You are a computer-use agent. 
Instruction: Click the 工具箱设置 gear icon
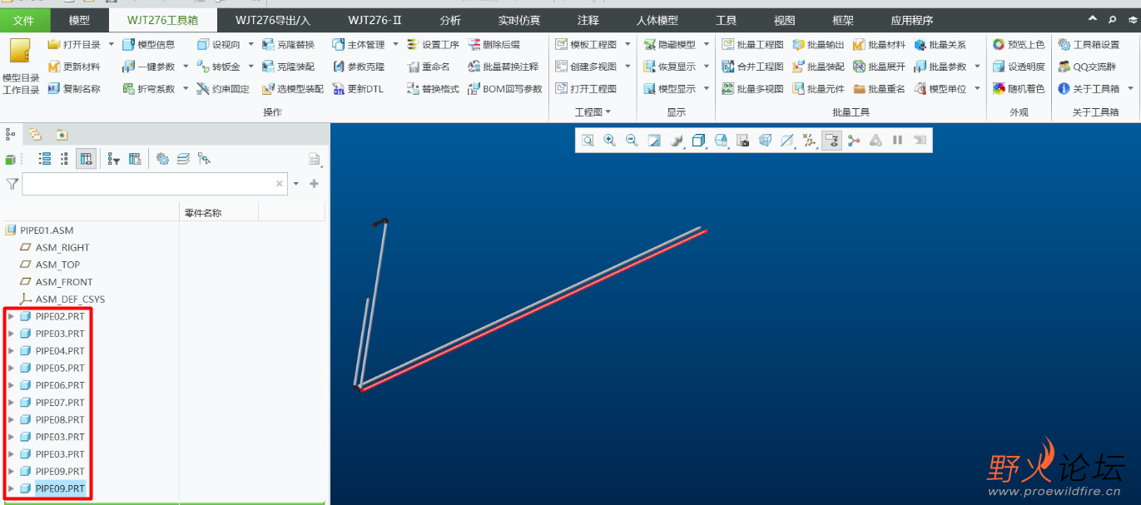click(1064, 45)
